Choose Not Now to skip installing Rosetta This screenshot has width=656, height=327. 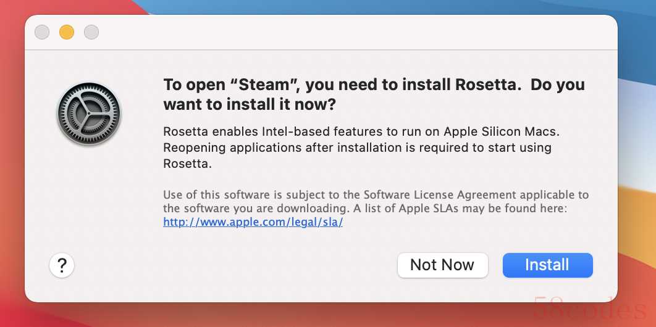pyautogui.click(x=442, y=265)
